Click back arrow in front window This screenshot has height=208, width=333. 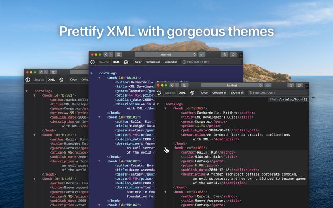click(172, 85)
